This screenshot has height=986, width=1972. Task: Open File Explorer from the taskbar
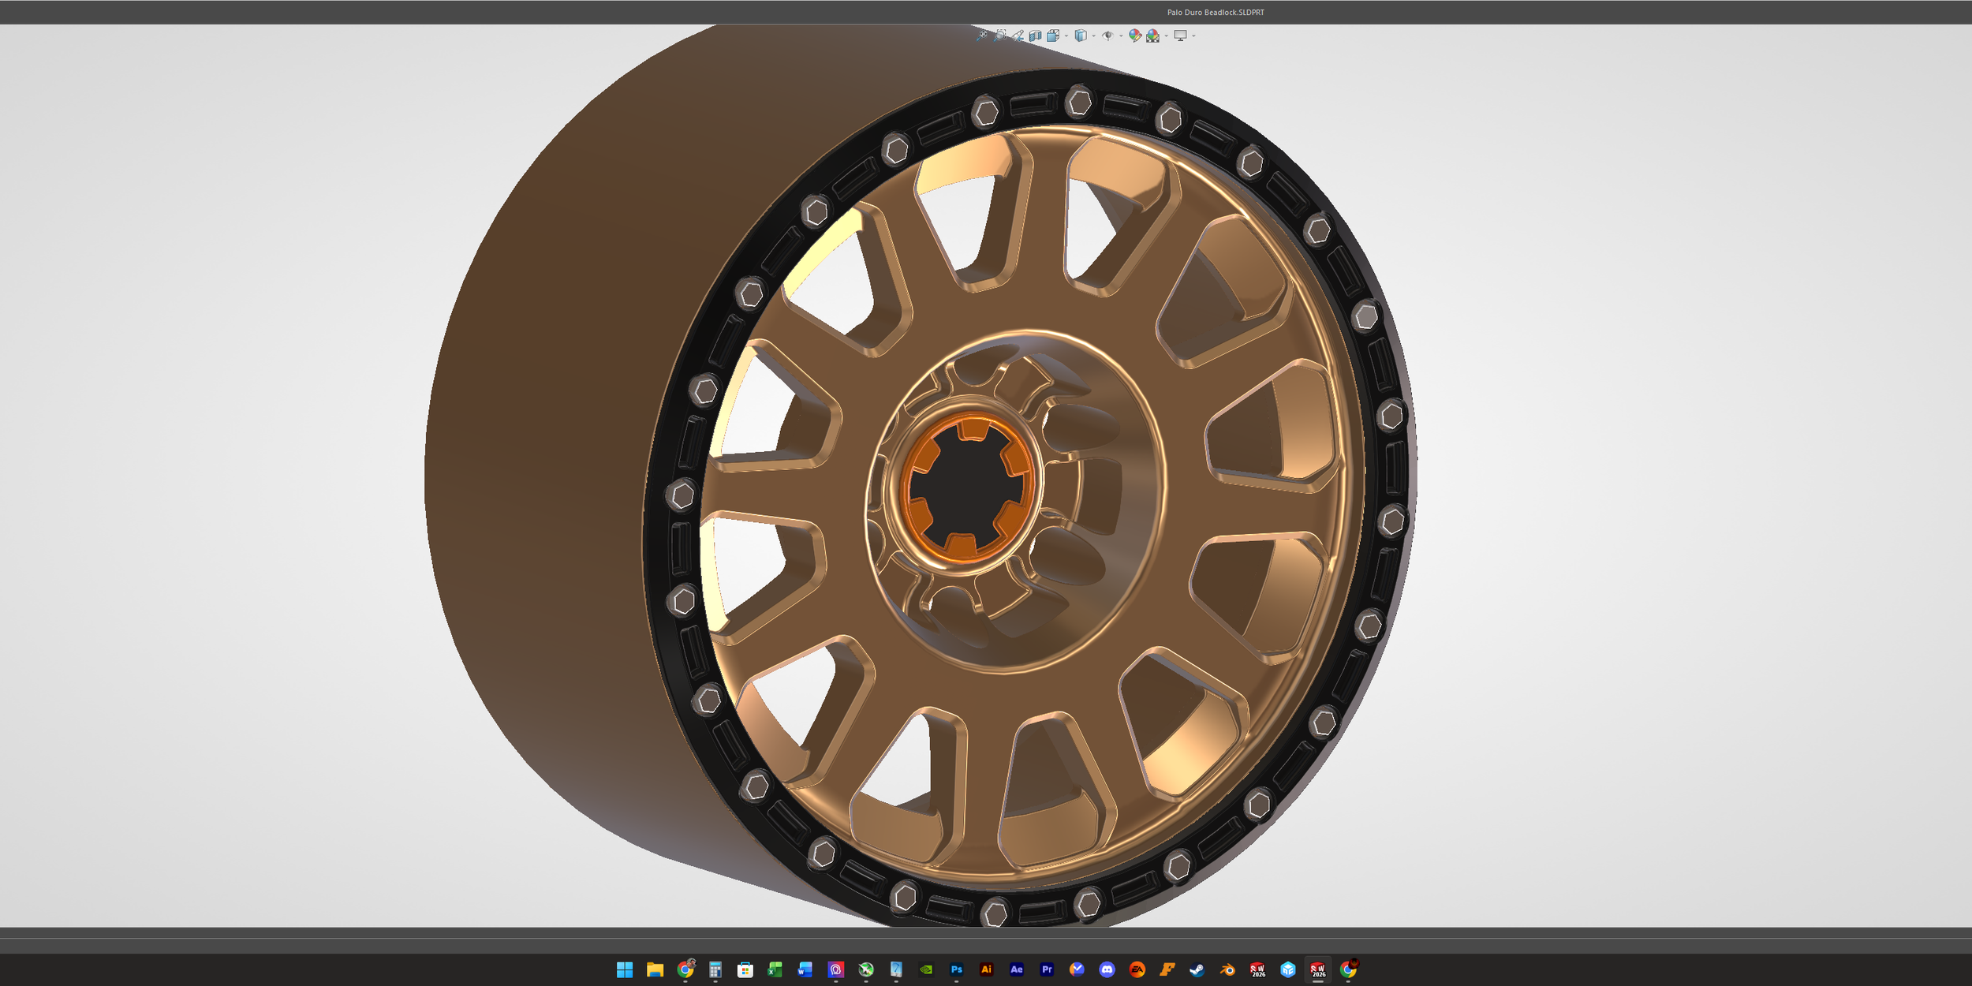click(655, 969)
